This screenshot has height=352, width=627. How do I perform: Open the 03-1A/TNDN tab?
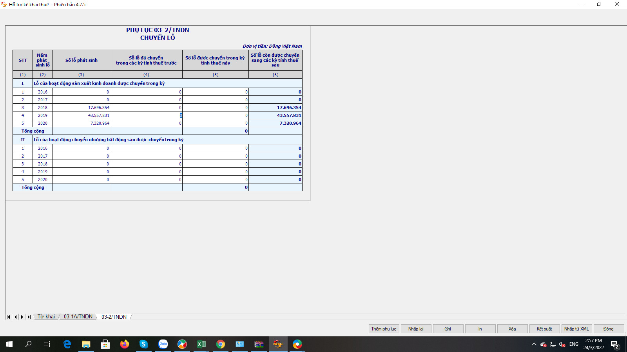(78, 317)
